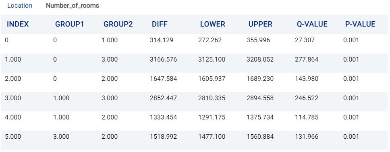Click the Q-VALUE cell 131.966
Viewport: 390px width, 152px height.
click(x=307, y=137)
